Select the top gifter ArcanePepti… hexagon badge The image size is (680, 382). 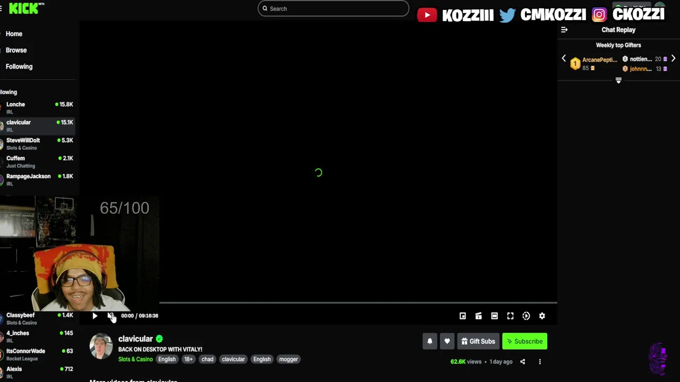[575, 64]
